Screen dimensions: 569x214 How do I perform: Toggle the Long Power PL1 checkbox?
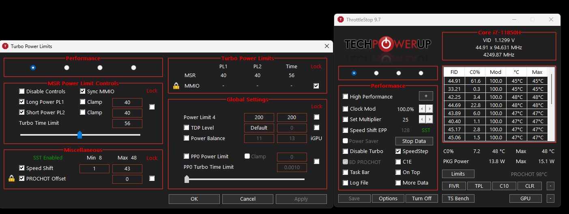coord(22,102)
